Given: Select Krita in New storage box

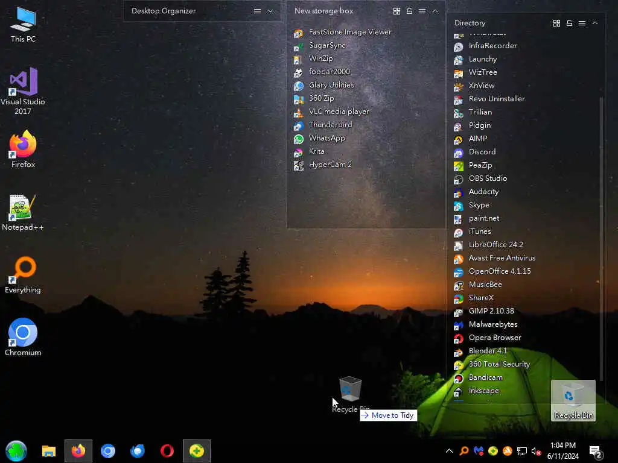Looking at the screenshot, I should pos(309,151).
